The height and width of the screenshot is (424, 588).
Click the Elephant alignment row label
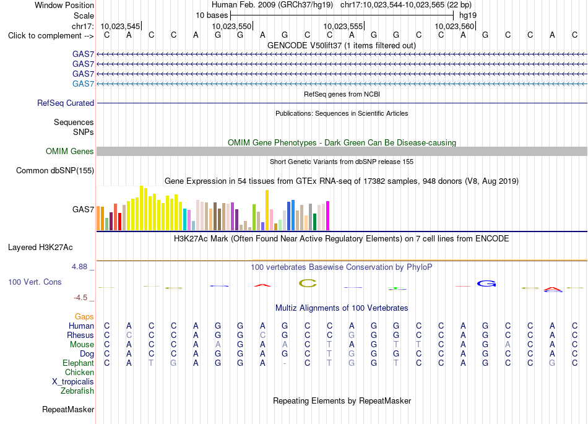(x=78, y=363)
